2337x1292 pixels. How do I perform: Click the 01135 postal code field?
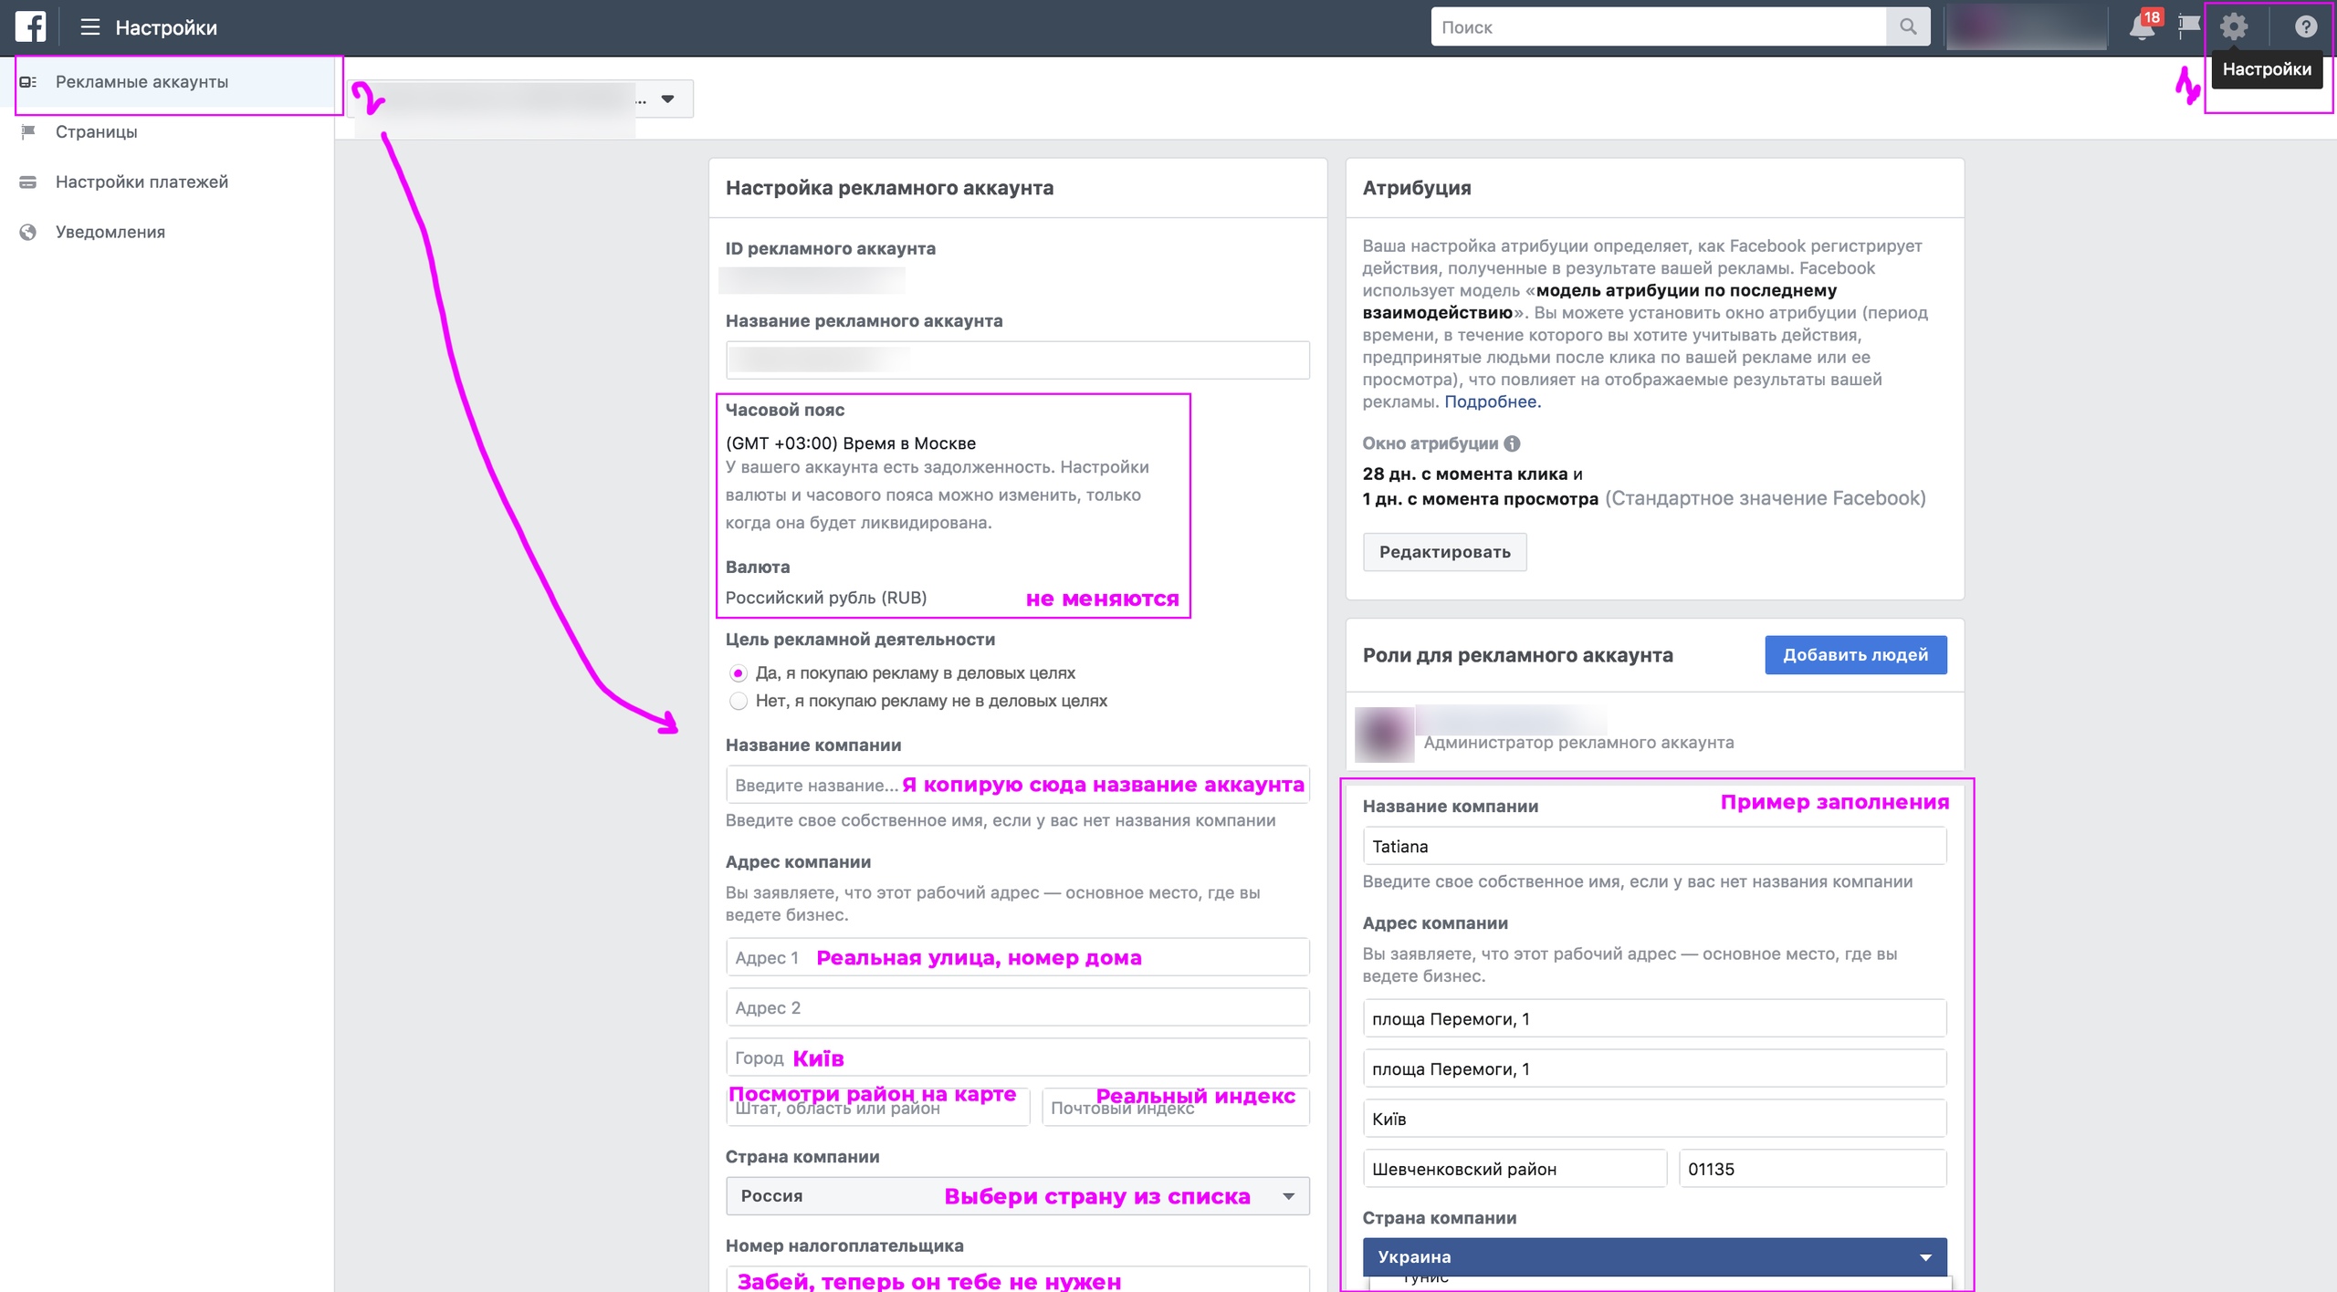[x=1812, y=1169]
